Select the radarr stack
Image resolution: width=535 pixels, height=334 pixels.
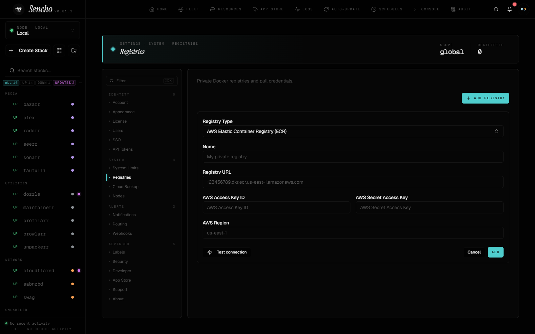tap(42, 131)
